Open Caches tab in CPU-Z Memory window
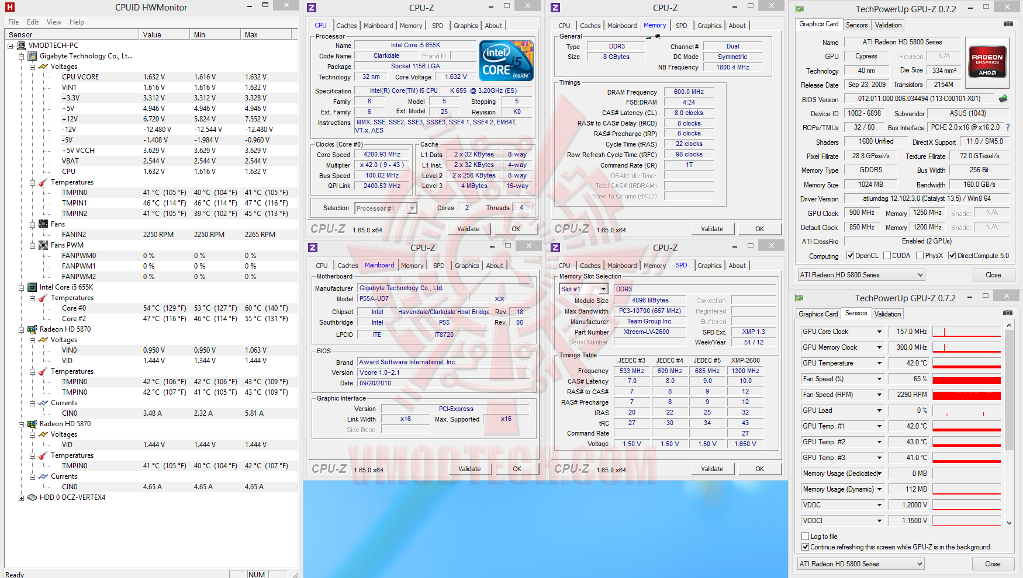Image resolution: width=1023 pixels, height=578 pixels. point(590,26)
